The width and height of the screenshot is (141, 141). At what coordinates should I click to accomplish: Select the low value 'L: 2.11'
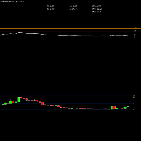(73, 9)
